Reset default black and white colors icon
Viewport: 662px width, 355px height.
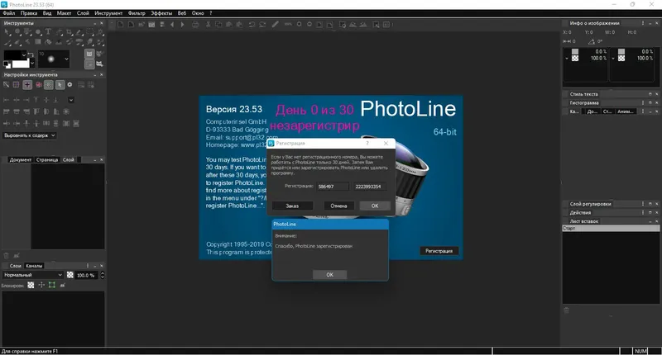pos(7,64)
